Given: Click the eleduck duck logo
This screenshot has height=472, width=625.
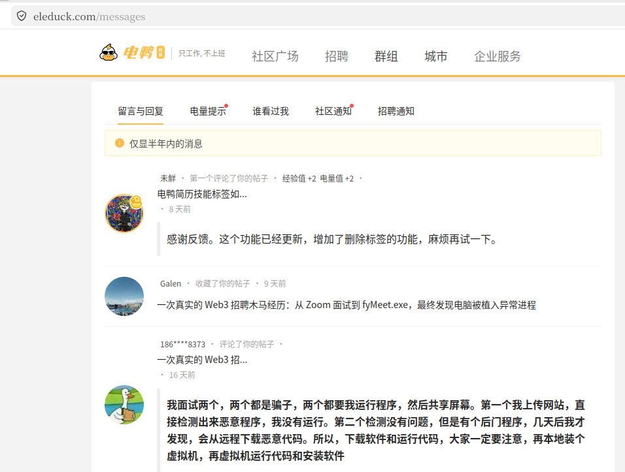Looking at the screenshot, I should tap(109, 52).
